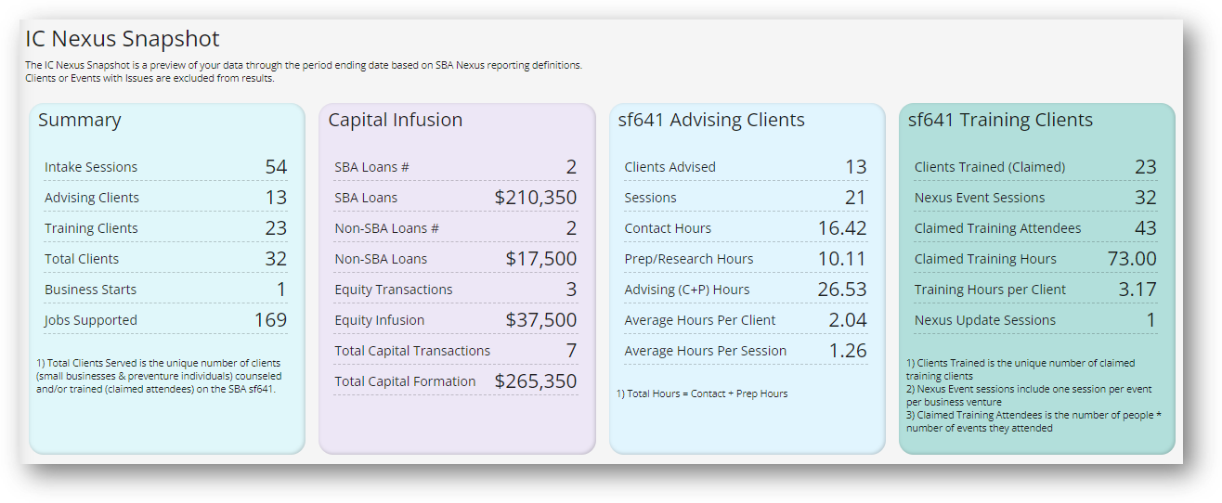This screenshot has height=503, width=1222.
Task: Click the sf641 Training Clients card title
Action: click(x=1000, y=121)
